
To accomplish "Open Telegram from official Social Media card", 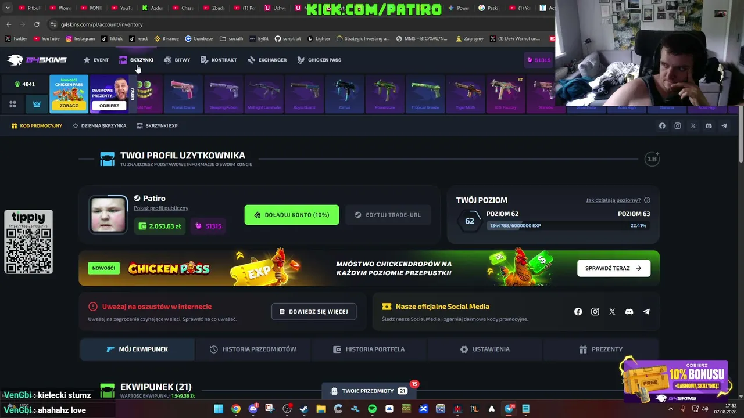I will click(646, 312).
